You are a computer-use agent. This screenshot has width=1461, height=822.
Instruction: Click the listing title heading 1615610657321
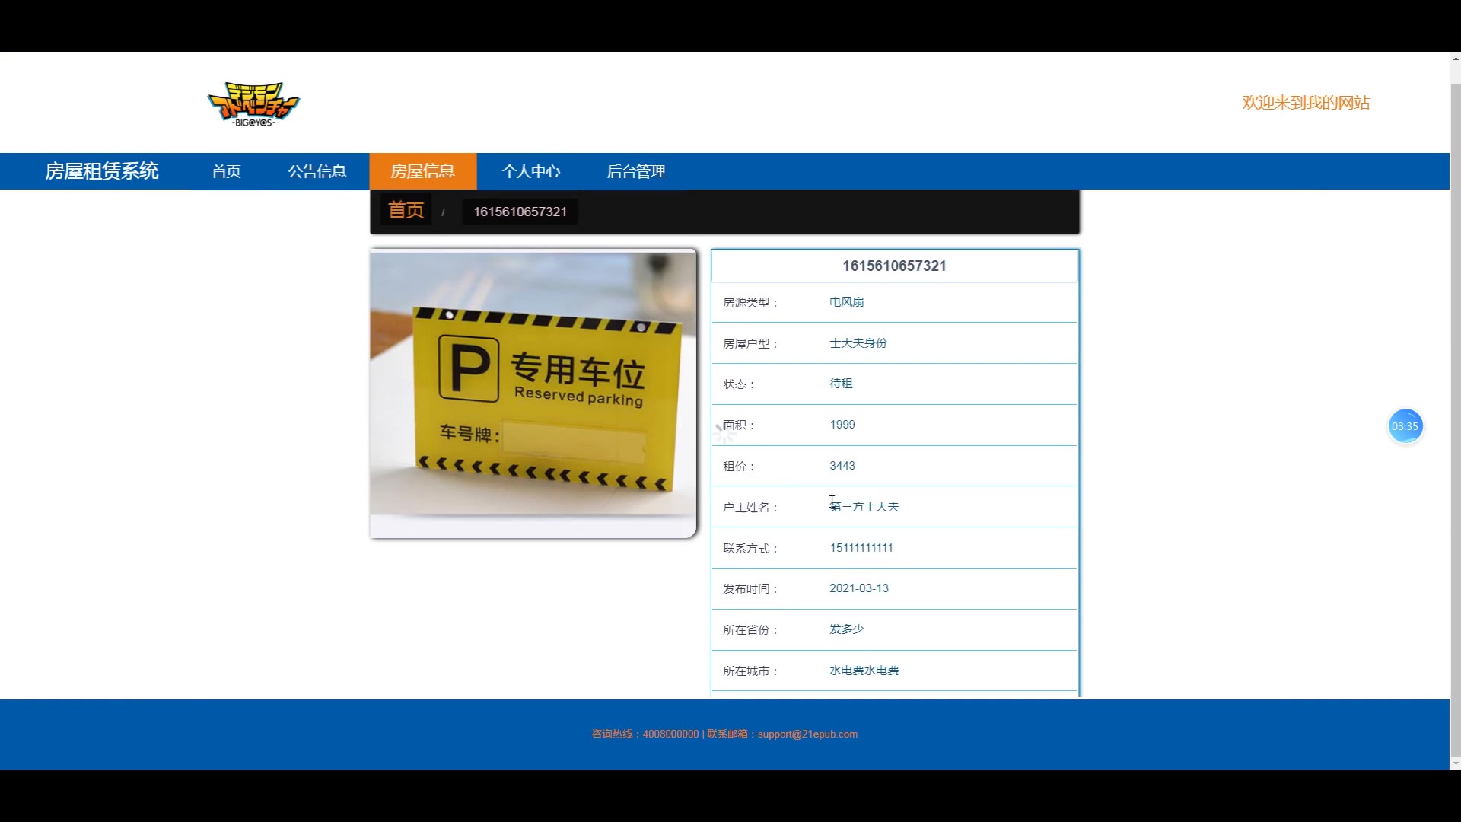tap(894, 266)
